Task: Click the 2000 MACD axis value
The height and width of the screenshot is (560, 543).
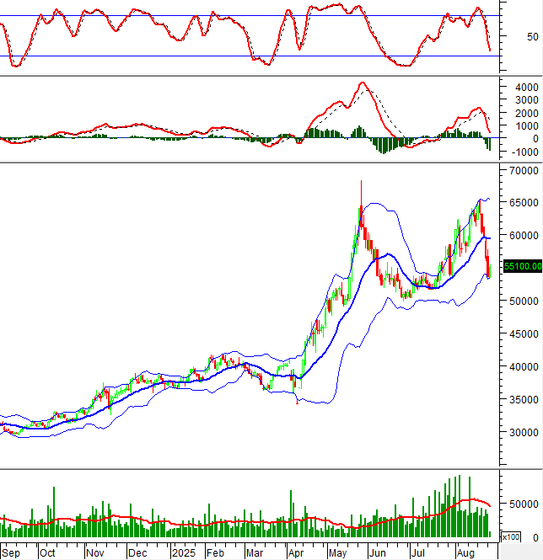Action: (x=526, y=113)
